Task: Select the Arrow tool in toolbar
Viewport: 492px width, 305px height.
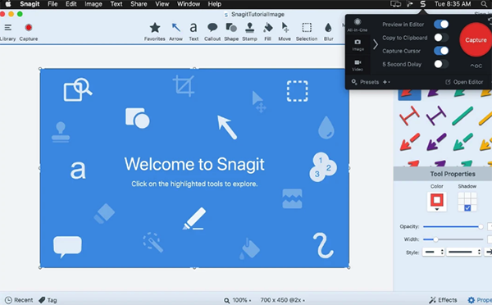Action: 175,31
